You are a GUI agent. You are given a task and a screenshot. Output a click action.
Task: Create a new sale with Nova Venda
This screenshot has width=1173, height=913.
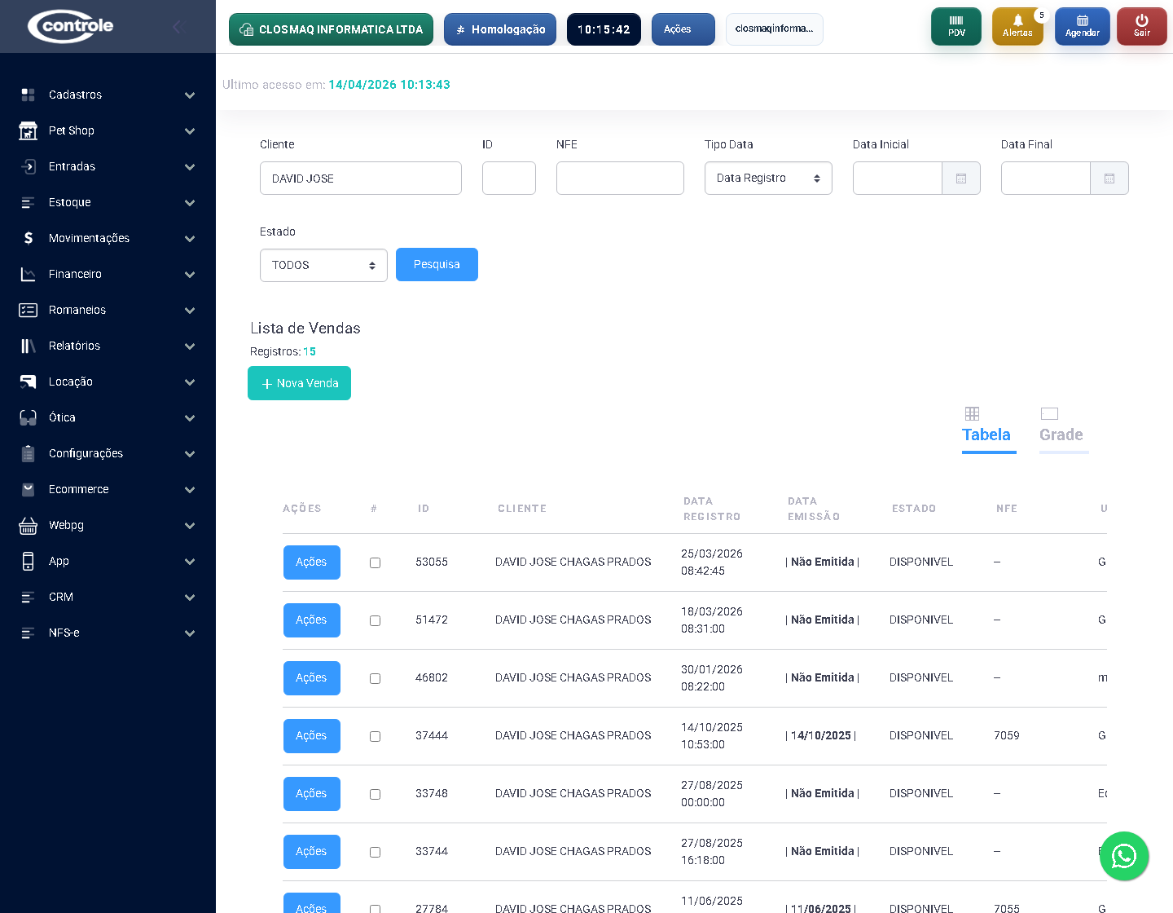299,383
